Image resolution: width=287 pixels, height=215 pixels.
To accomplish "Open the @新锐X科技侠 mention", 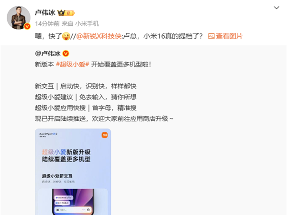I will (x=99, y=36).
